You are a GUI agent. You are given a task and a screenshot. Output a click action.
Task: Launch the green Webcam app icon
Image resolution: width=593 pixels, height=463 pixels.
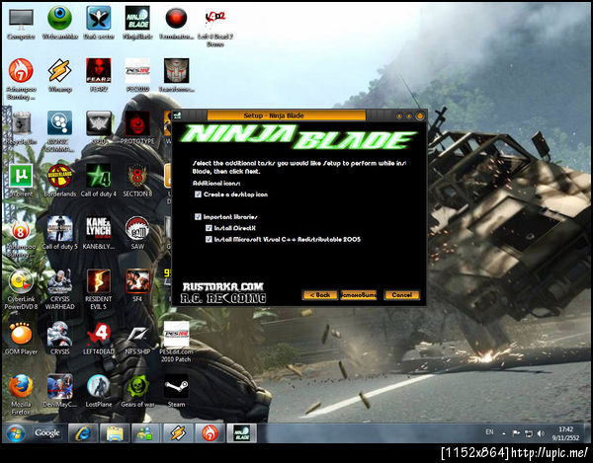59,23
